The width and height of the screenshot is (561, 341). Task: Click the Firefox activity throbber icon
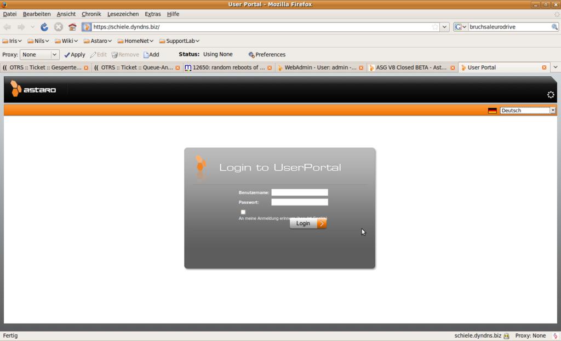coord(557,14)
